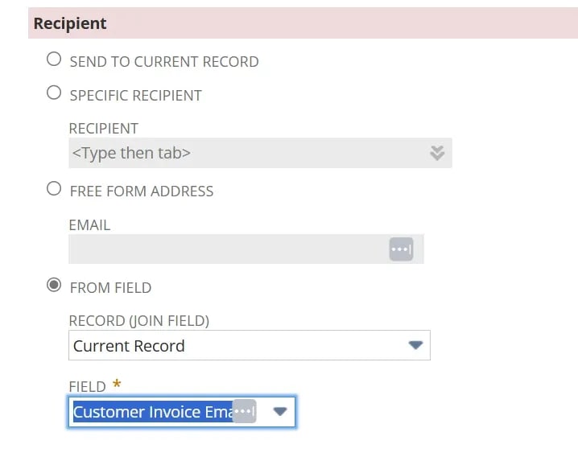Click the Email text input box
The image size is (578, 457).
tap(246, 249)
